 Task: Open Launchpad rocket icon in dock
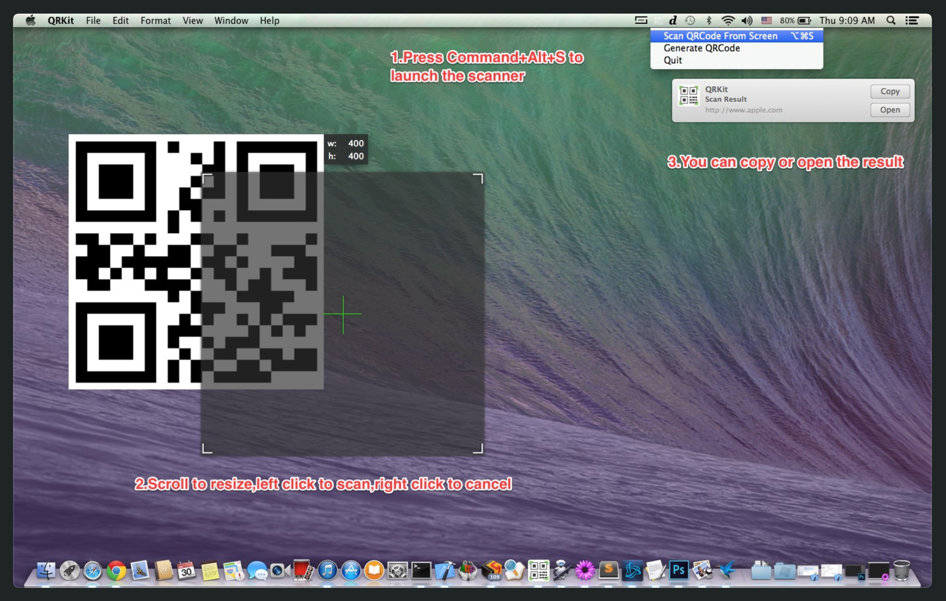tap(70, 570)
